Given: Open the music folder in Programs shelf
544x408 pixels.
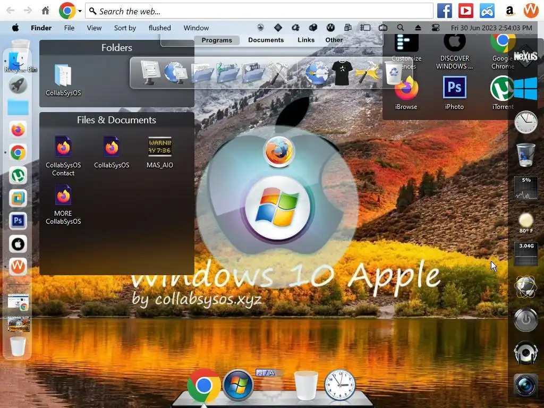Looking at the screenshot, I should click(x=227, y=72).
